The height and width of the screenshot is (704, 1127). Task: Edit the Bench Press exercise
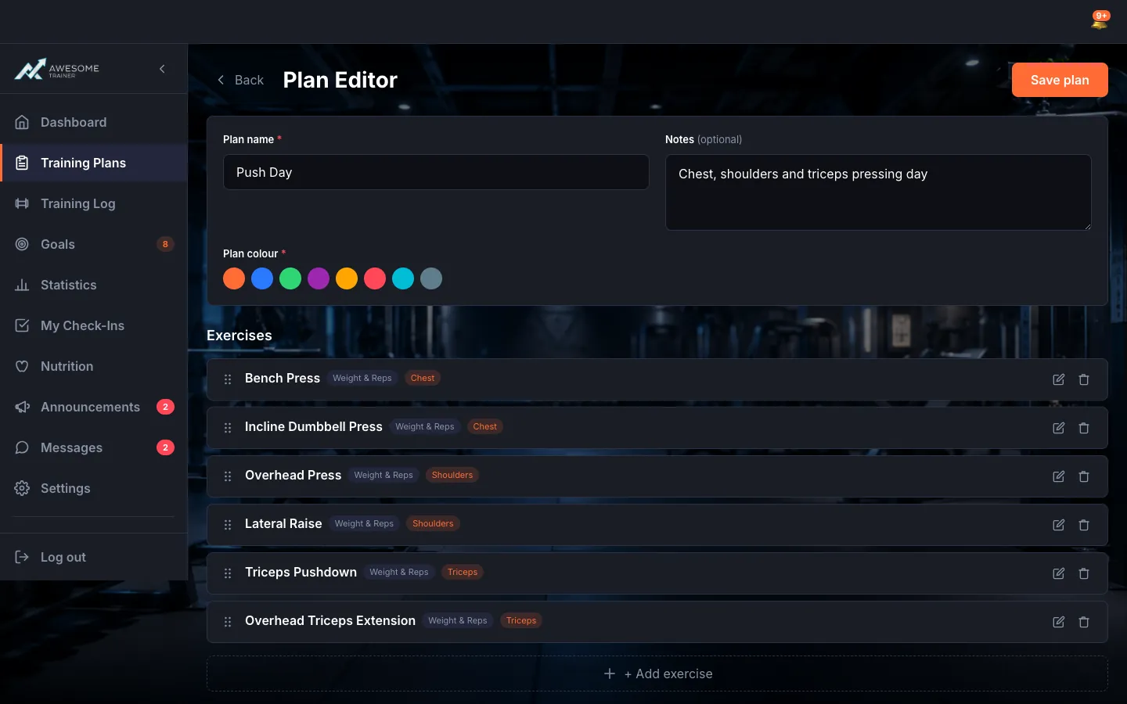point(1059,379)
